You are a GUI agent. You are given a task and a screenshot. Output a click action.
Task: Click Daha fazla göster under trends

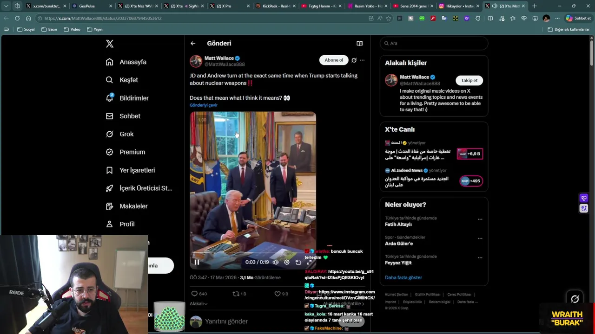403,277
